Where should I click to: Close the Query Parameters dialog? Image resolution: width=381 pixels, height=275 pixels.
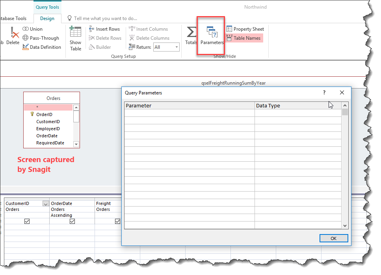[x=342, y=92]
